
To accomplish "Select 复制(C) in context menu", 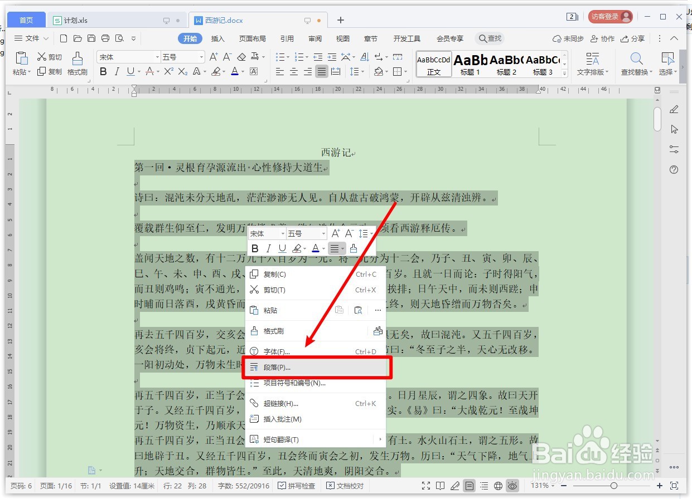I will point(316,274).
